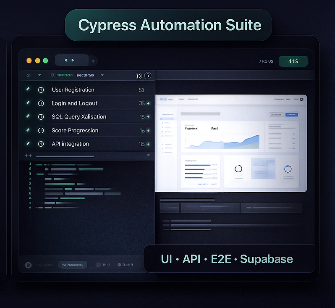Click the last round icon in bottom status bar
Screen dimensions: 335x308
[119, 265]
